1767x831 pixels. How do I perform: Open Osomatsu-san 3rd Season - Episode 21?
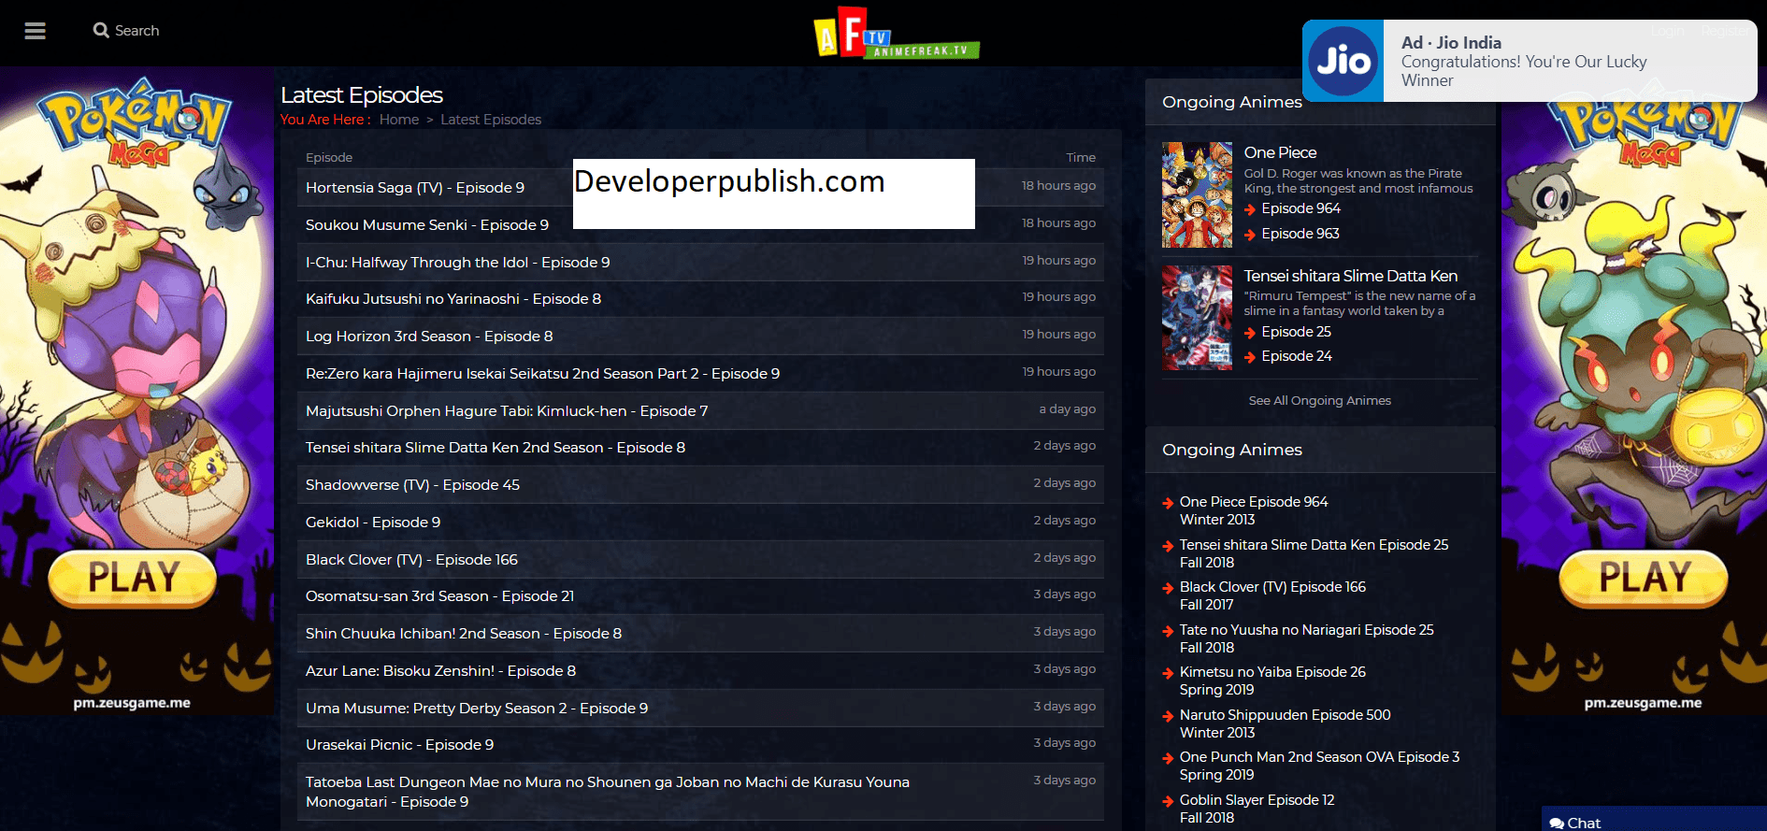pyautogui.click(x=440, y=596)
